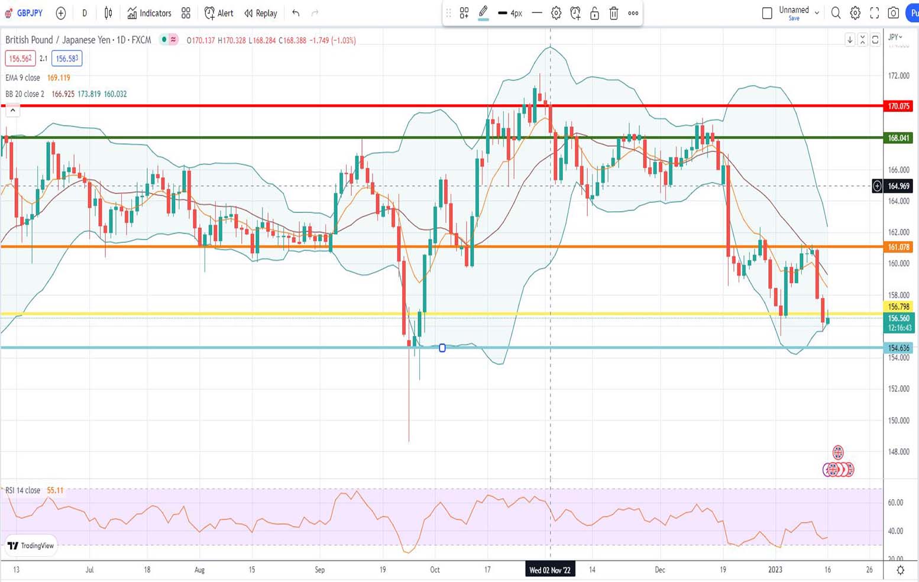919x582 pixels.
Task: Collapse the indicator legend chevron
Action: point(12,110)
